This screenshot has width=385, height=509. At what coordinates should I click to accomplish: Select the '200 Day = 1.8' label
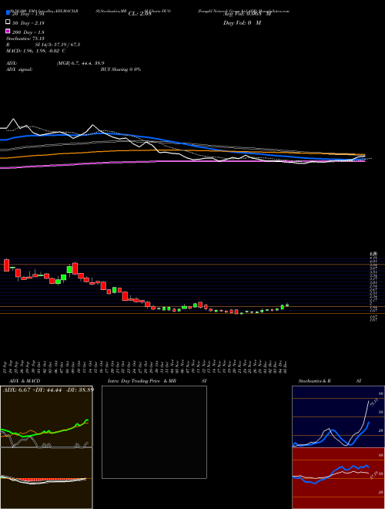(28, 32)
